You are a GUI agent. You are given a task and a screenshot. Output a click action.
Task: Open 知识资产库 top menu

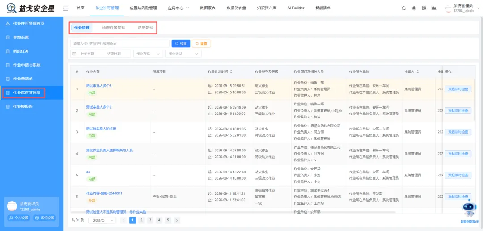(267, 8)
